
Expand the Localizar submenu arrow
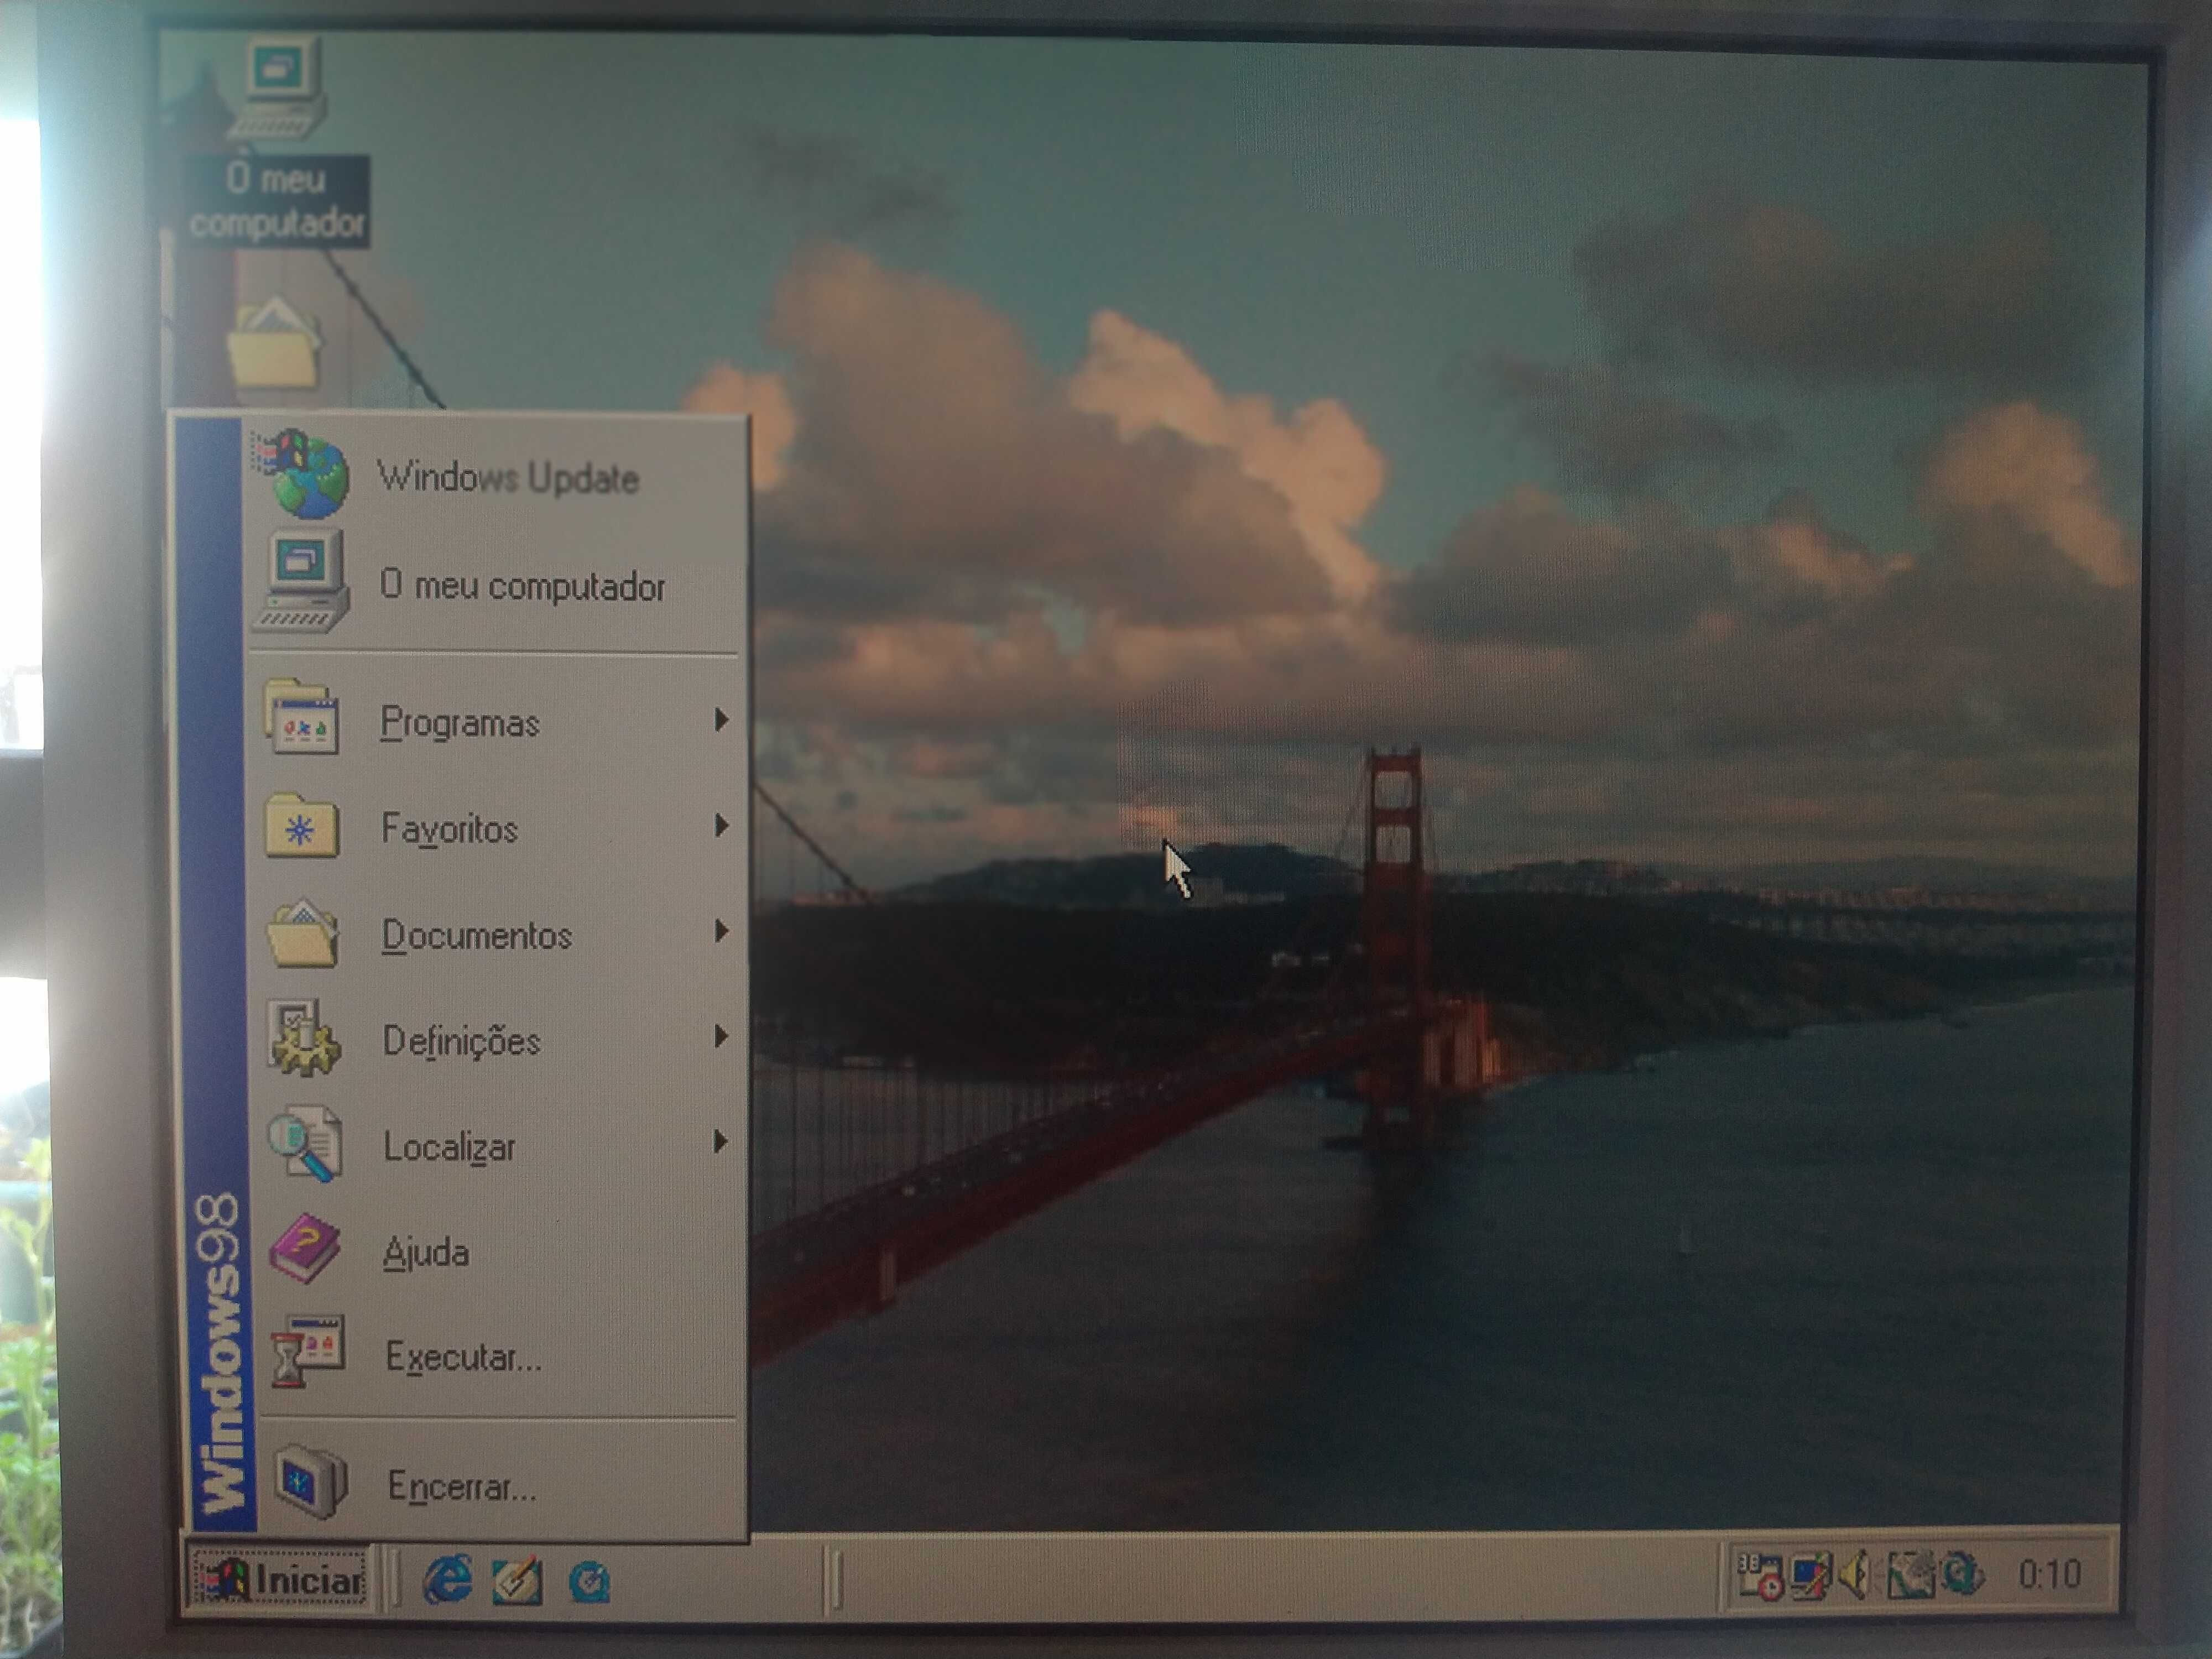point(721,1141)
